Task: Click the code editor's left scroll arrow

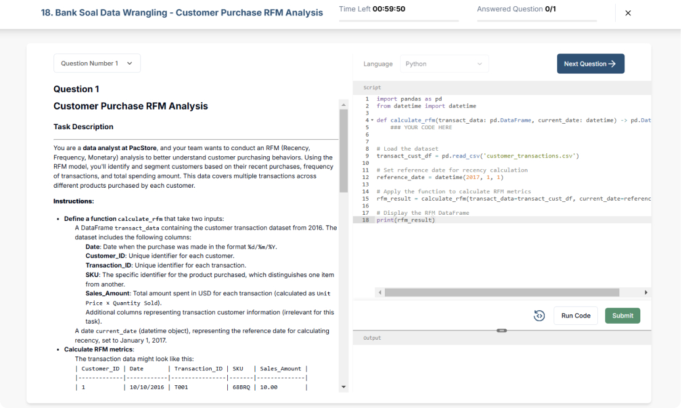Action: [x=379, y=292]
